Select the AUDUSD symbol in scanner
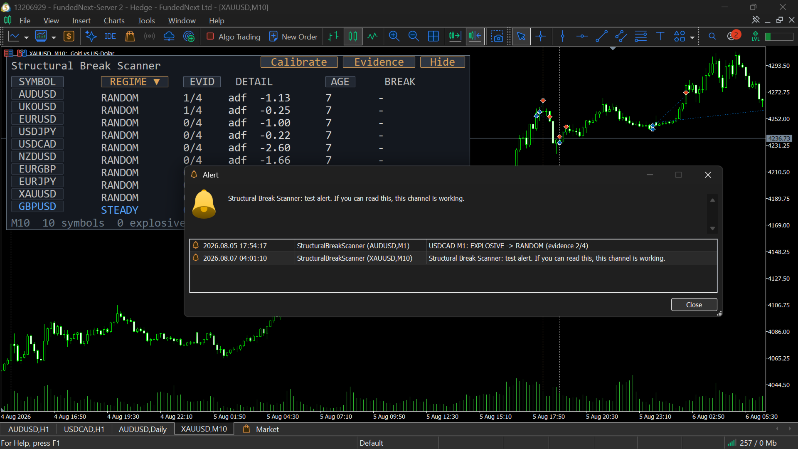Viewport: 798px width, 449px height. pyautogui.click(x=37, y=94)
